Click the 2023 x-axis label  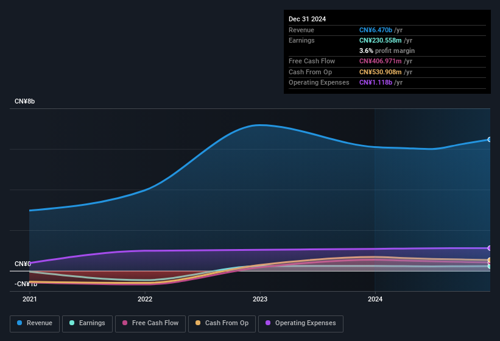pos(260,299)
